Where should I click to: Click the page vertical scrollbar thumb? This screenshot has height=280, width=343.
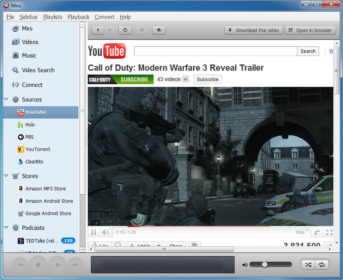tap(336, 70)
